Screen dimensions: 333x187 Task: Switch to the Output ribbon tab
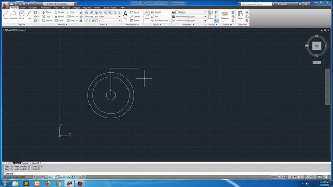[76, 8]
